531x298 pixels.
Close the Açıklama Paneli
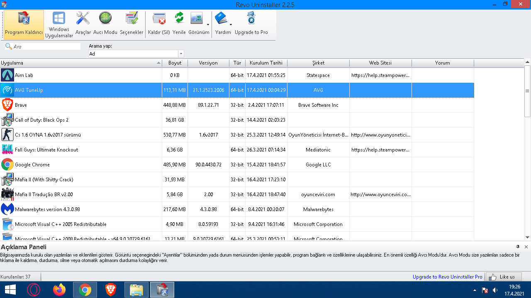click(x=526, y=247)
